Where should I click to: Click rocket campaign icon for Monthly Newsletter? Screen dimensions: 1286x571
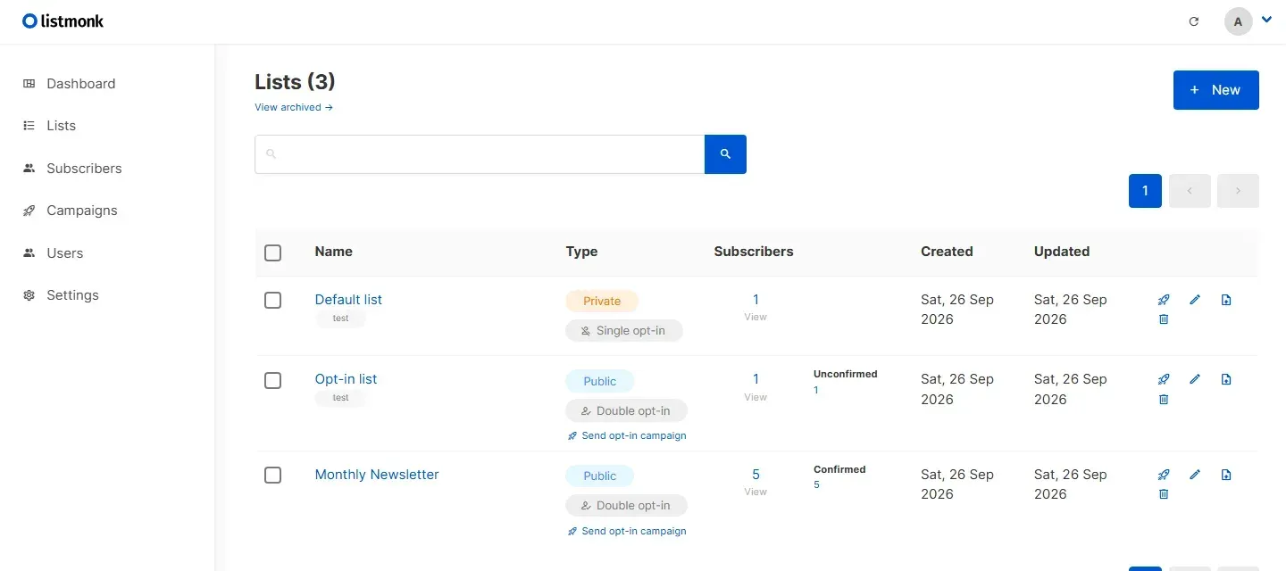tap(1163, 475)
